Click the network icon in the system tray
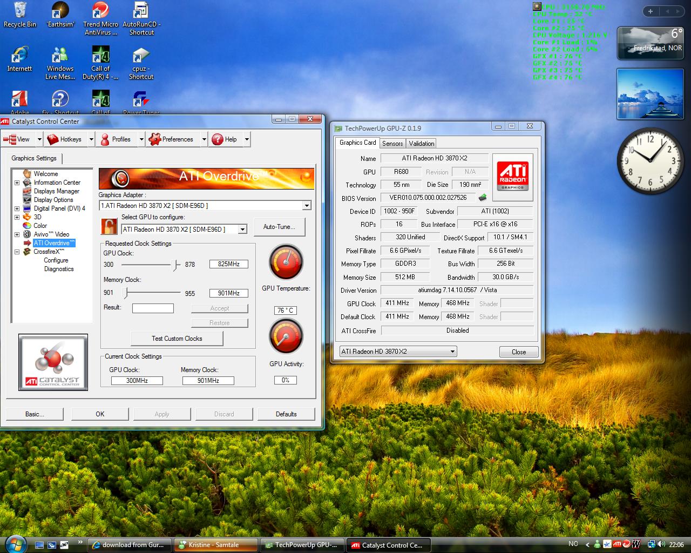This screenshot has height=553, width=691. pyautogui.click(x=652, y=544)
